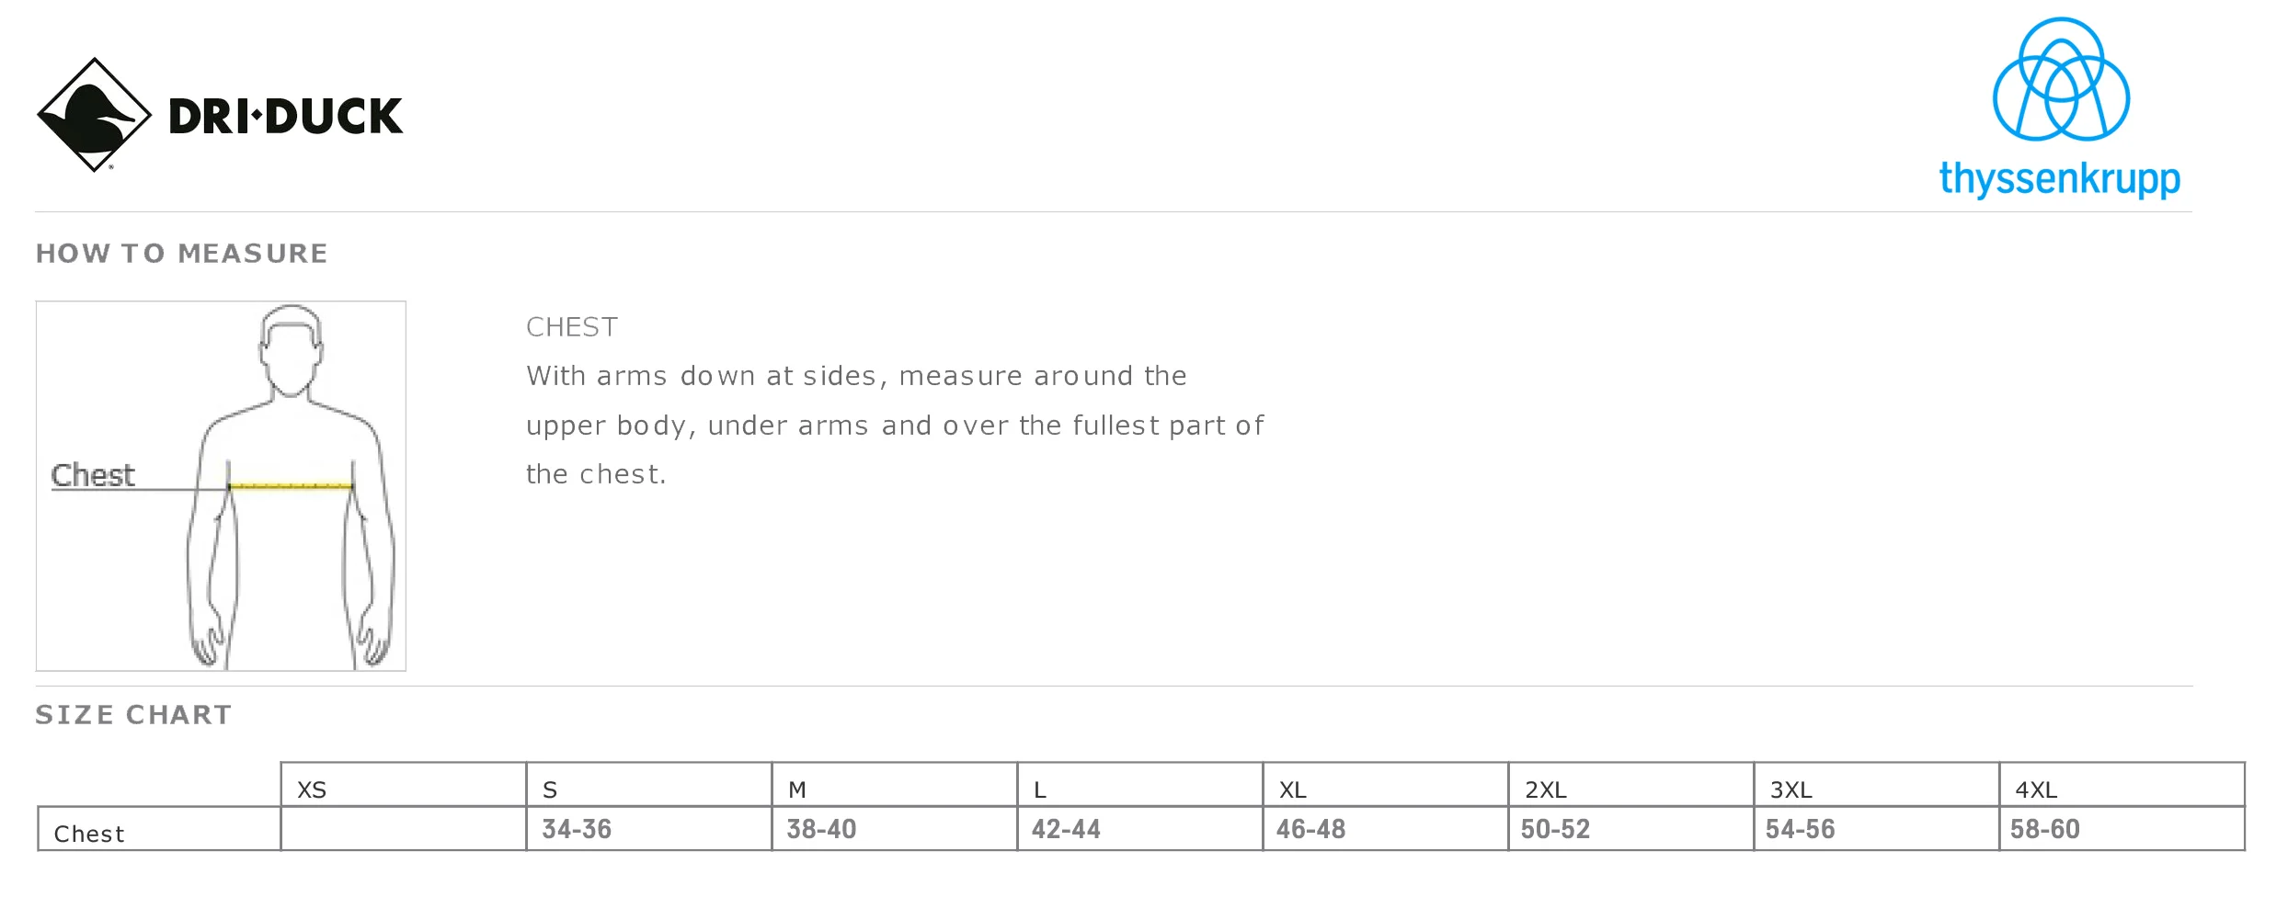Select the 42-44 chest cell under L
The height and width of the screenshot is (897, 2288).
[x=1140, y=829]
